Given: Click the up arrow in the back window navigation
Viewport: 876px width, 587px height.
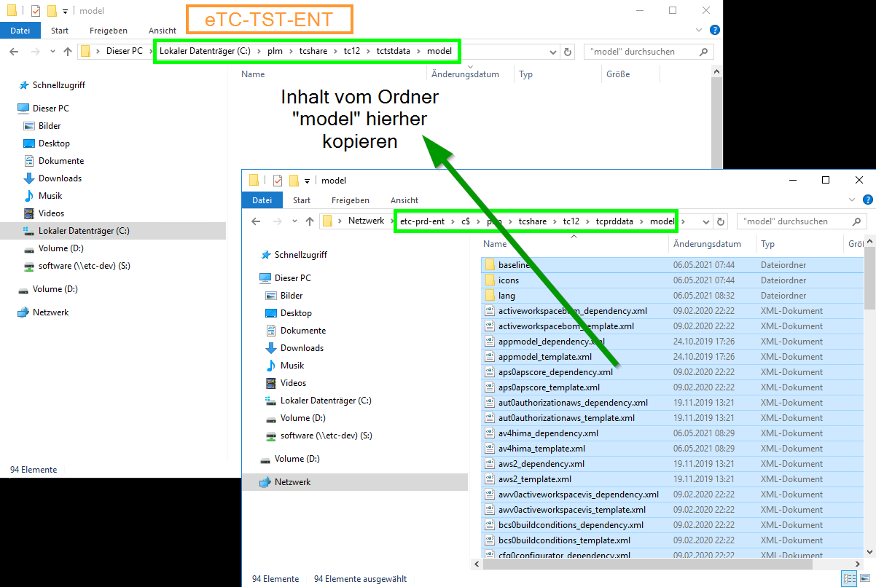Looking at the screenshot, I should click(x=68, y=52).
